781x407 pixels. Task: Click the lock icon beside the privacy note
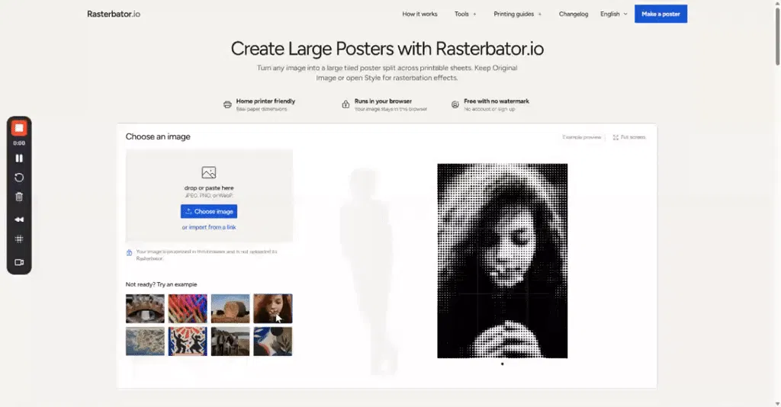click(x=129, y=253)
